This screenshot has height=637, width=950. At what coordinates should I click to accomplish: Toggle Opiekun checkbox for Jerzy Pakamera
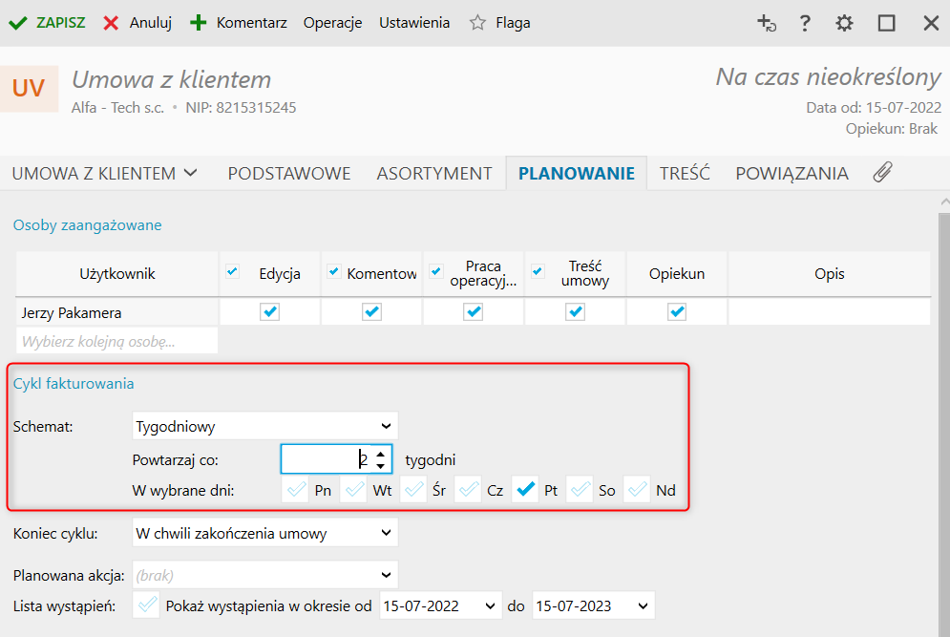point(677,312)
